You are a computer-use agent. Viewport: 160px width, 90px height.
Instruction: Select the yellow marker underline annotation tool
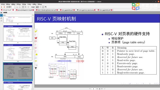coord(36,61)
